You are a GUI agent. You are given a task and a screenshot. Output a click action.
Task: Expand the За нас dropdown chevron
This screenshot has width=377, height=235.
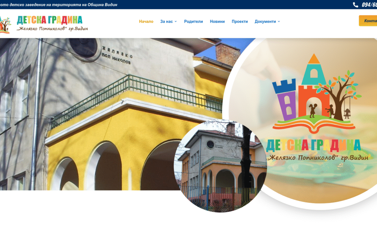pyautogui.click(x=176, y=21)
